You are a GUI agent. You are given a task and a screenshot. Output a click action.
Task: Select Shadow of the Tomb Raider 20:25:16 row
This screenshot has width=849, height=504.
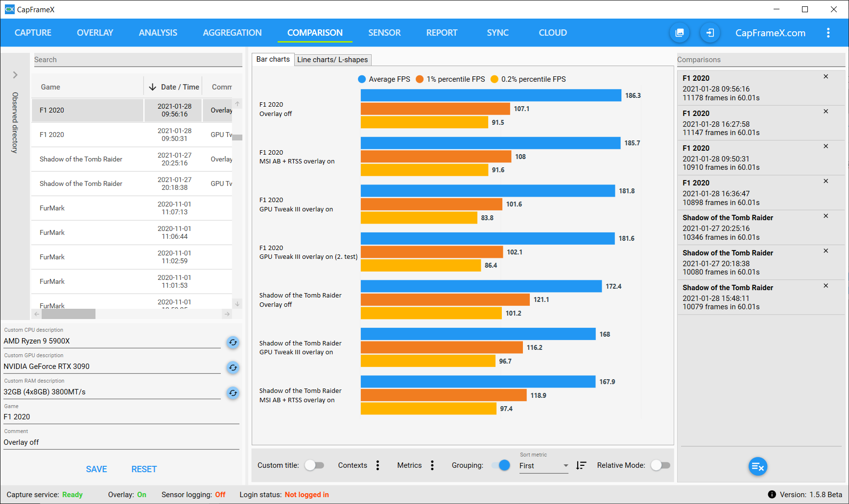[x=132, y=159]
